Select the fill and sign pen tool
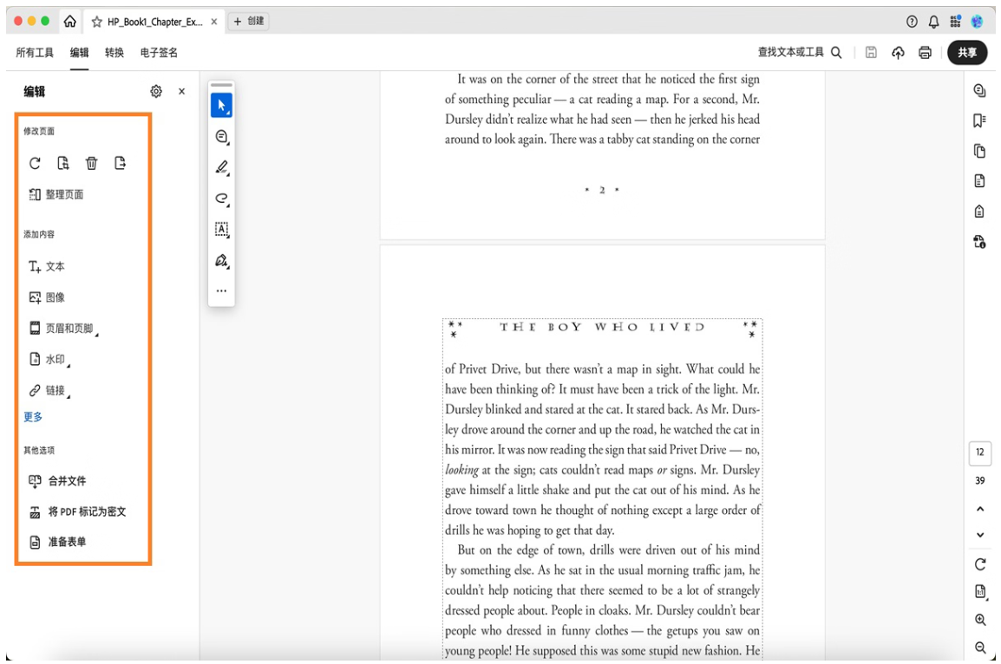Viewport: 1001px width, 664px height. pos(221,260)
